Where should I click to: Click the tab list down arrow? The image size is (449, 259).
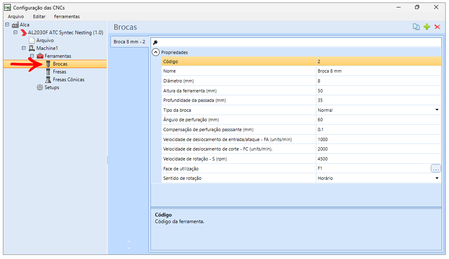click(x=129, y=248)
